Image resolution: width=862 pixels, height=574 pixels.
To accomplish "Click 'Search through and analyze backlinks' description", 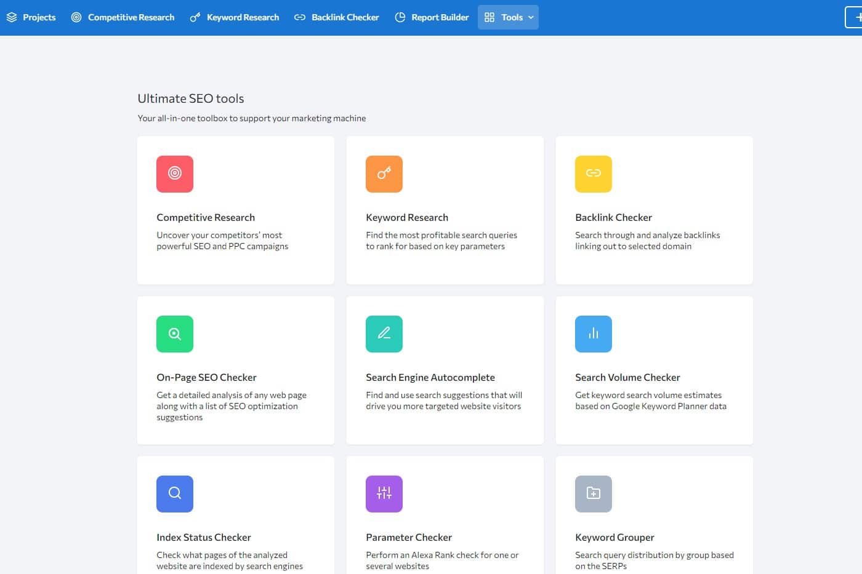I will (x=647, y=241).
